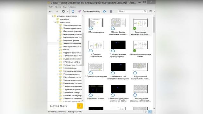Open the 'Файл' menu
This screenshot has width=203, height=114.
[51, 7]
